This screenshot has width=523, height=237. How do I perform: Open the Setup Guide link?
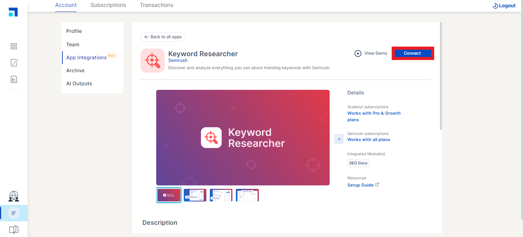click(361, 185)
